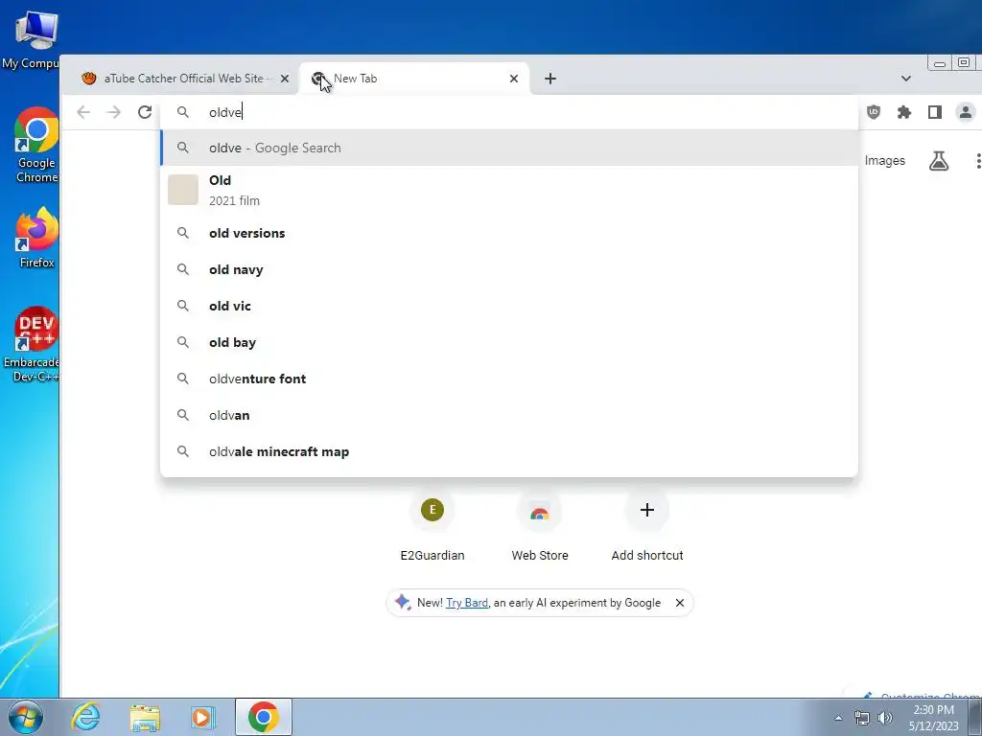This screenshot has width=982, height=736.
Task: Select the 'old navy' suggestion
Action: pyautogui.click(x=508, y=269)
